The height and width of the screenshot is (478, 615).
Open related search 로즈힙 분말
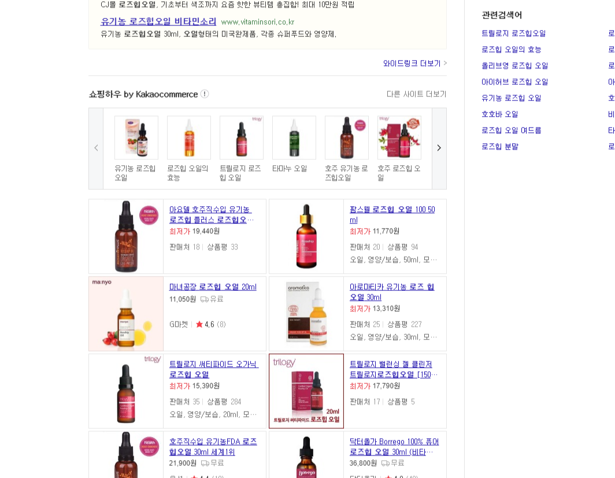click(499, 146)
